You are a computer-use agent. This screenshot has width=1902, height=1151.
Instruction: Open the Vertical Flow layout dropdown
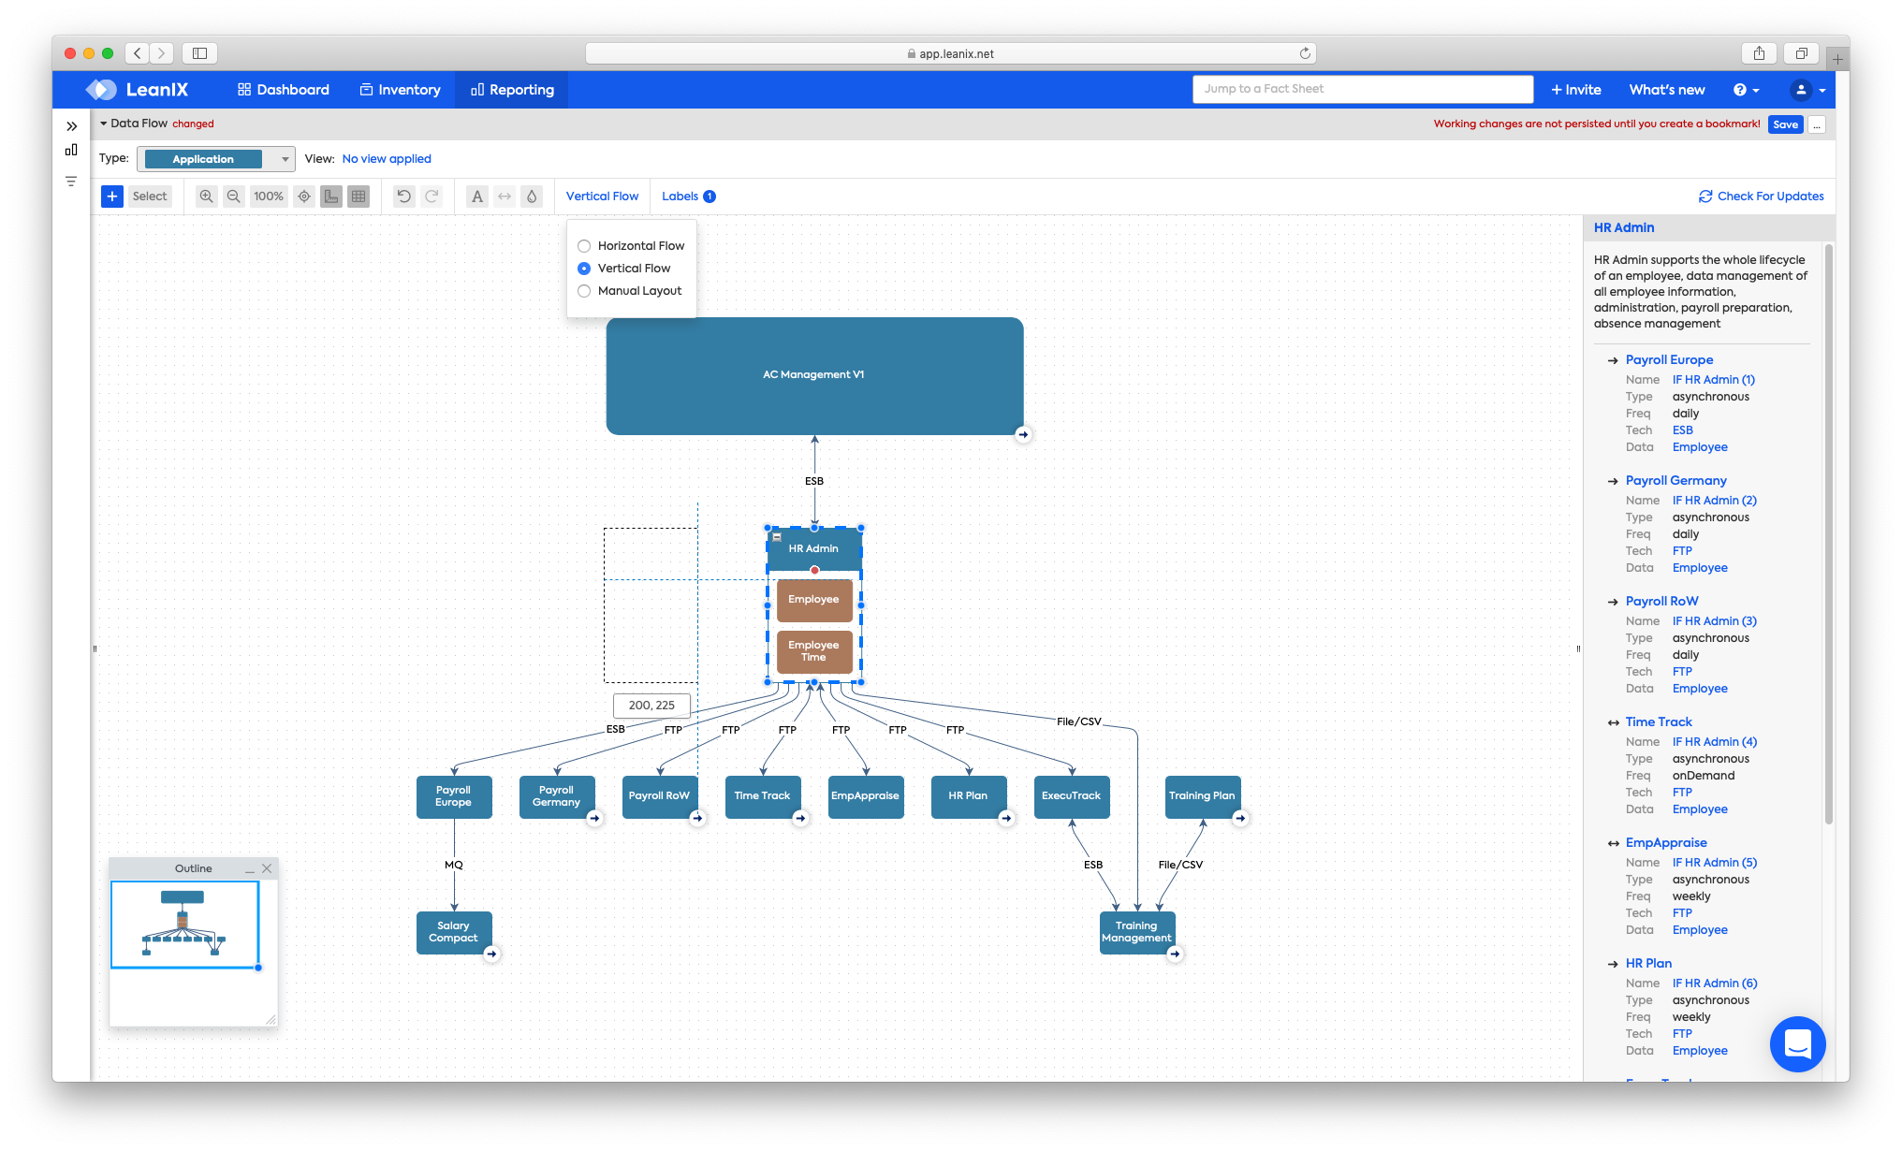[x=602, y=197]
